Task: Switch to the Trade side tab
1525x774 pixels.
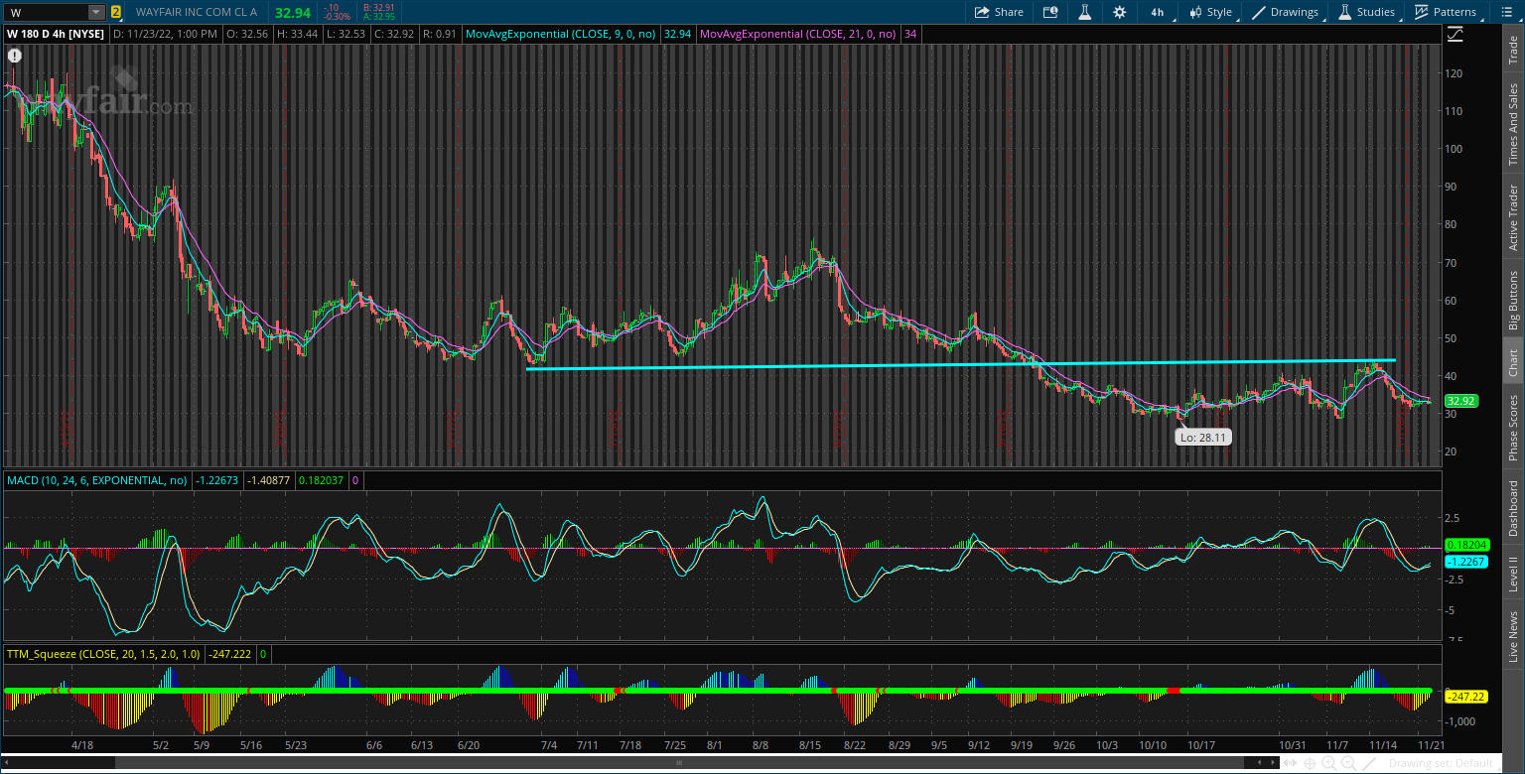Action: [1513, 48]
